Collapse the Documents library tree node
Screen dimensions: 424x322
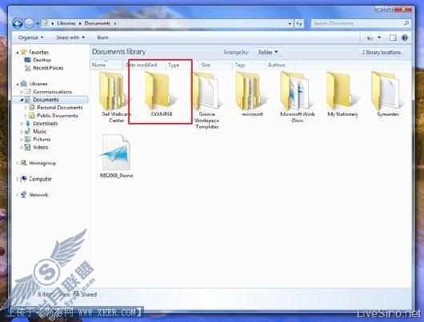point(22,100)
